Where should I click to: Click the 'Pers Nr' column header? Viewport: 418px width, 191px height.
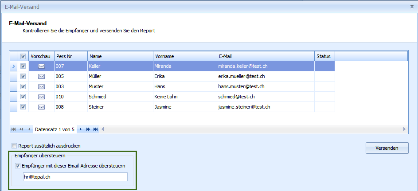(70, 56)
